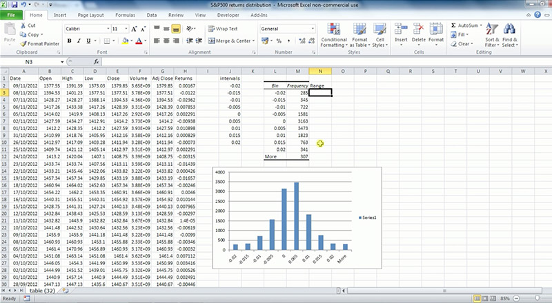Click the zoom out minus button

click(x=516, y=298)
